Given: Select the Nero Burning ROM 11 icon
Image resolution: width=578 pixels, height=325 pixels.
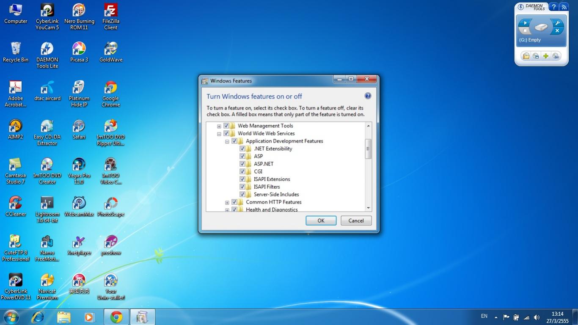Looking at the screenshot, I should (79, 17).
